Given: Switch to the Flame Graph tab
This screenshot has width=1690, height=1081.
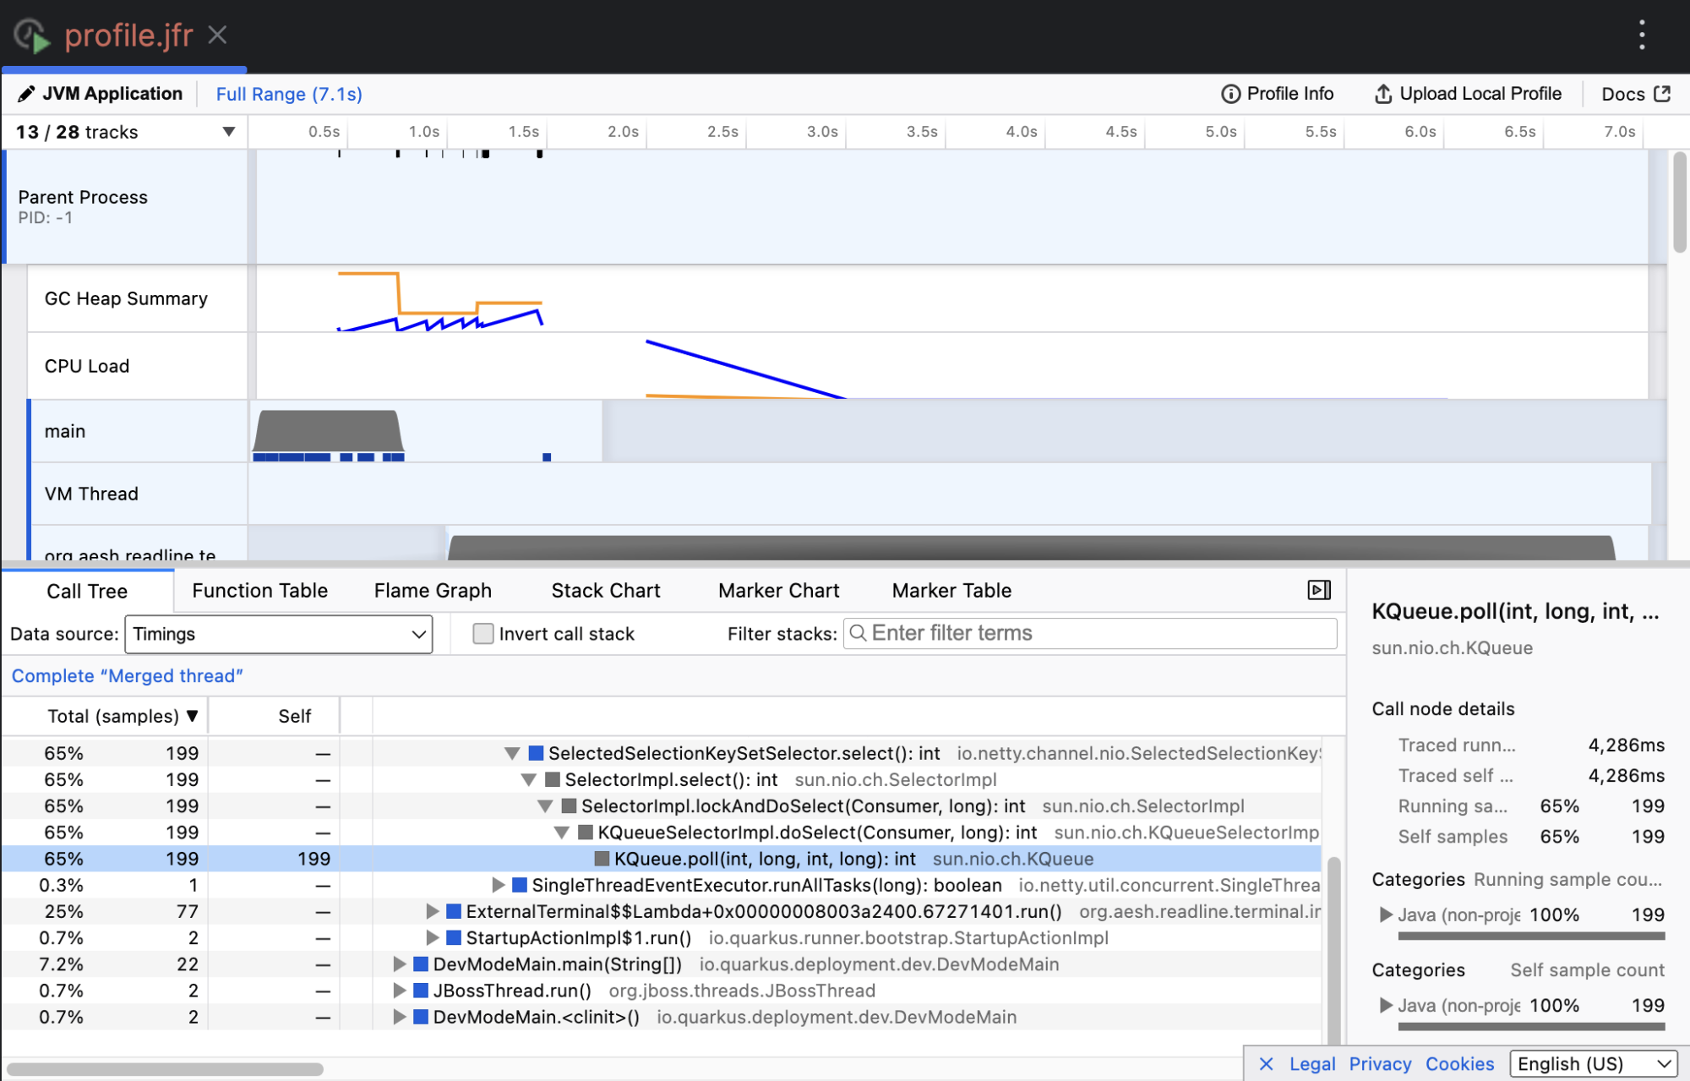Looking at the screenshot, I should click(433, 591).
